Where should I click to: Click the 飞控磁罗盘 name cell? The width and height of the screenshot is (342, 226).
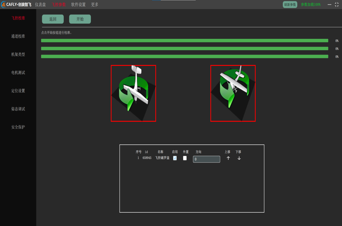click(x=162, y=158)
